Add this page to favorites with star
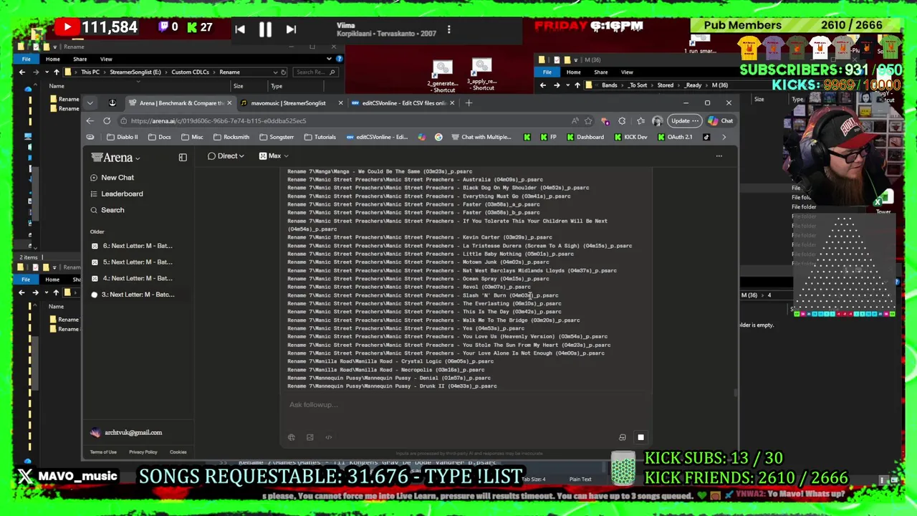917x516 pixels. coord(588,120)
